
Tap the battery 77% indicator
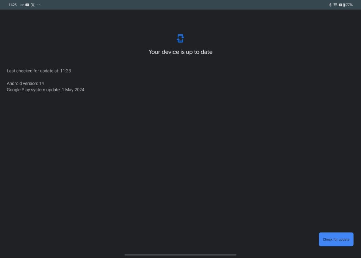[x=348, y=5]
